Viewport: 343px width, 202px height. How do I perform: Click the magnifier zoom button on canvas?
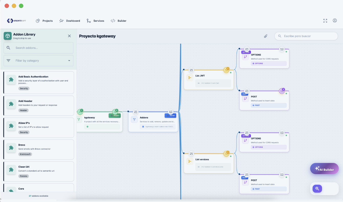pos(317,189)
